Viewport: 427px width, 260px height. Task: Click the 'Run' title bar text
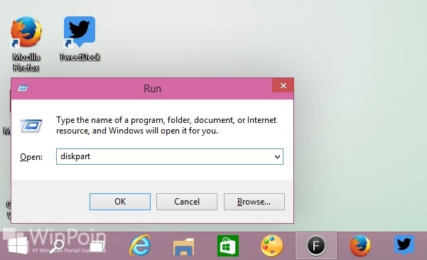[152, 89]
